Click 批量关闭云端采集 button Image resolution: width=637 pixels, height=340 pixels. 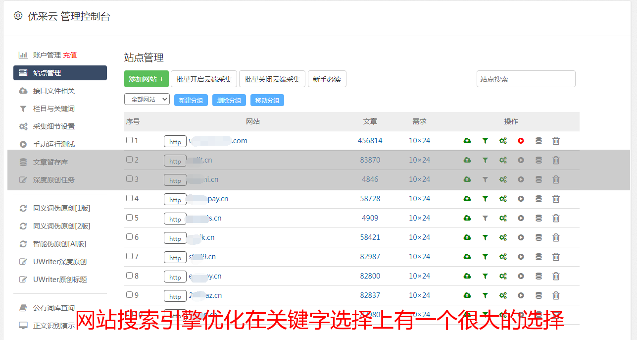[x=272, y=79]
